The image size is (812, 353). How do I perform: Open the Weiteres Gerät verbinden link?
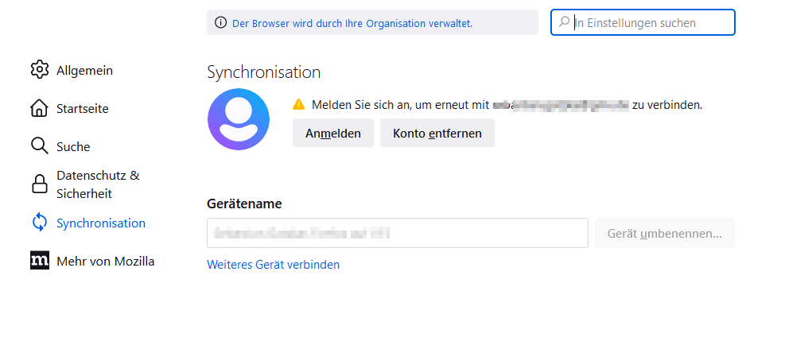click(273, 265)
